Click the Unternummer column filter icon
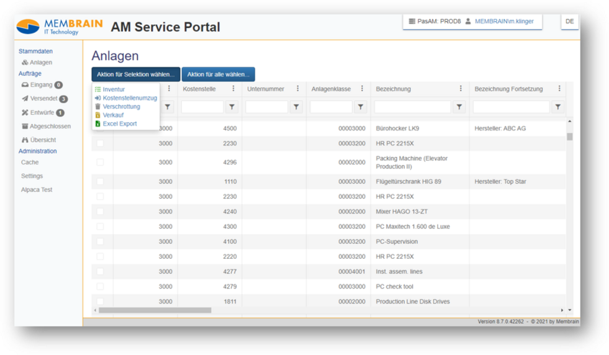 (x=296, y=107)
